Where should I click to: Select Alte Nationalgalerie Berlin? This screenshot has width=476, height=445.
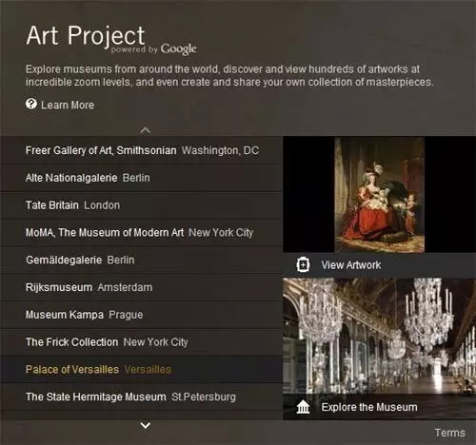pyautogui.click(x=141, y=178)
